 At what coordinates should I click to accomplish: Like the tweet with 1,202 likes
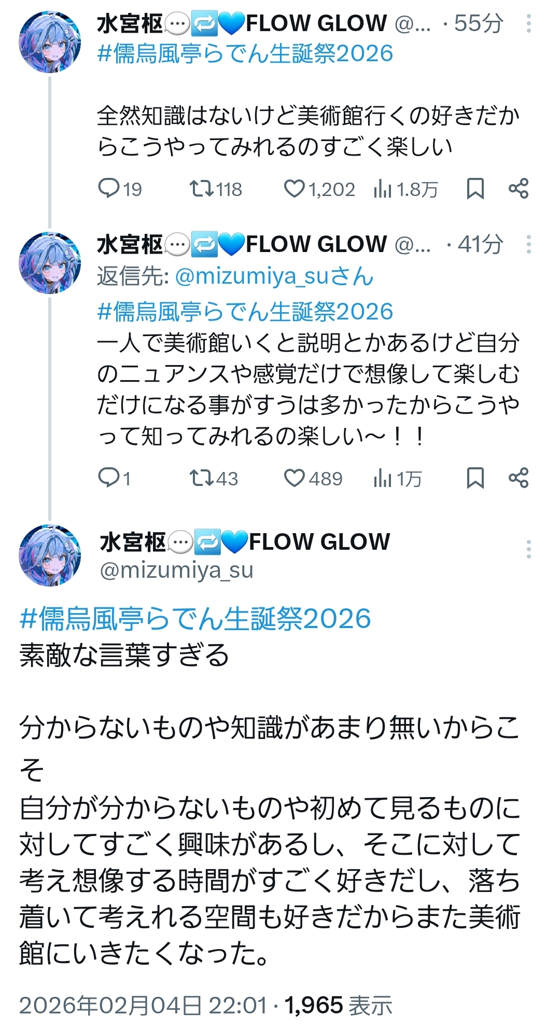point(319,189)
